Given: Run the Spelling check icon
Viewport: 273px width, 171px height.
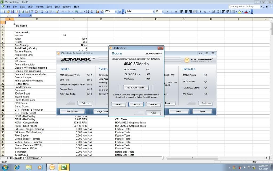Looking at the screenshot, I should (x=32, y=11).
